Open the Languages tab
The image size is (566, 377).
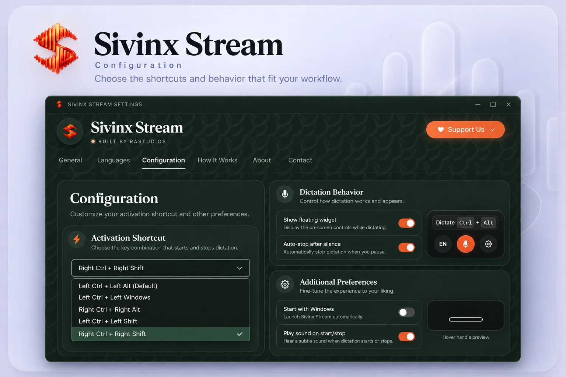[x=113, y=160]
